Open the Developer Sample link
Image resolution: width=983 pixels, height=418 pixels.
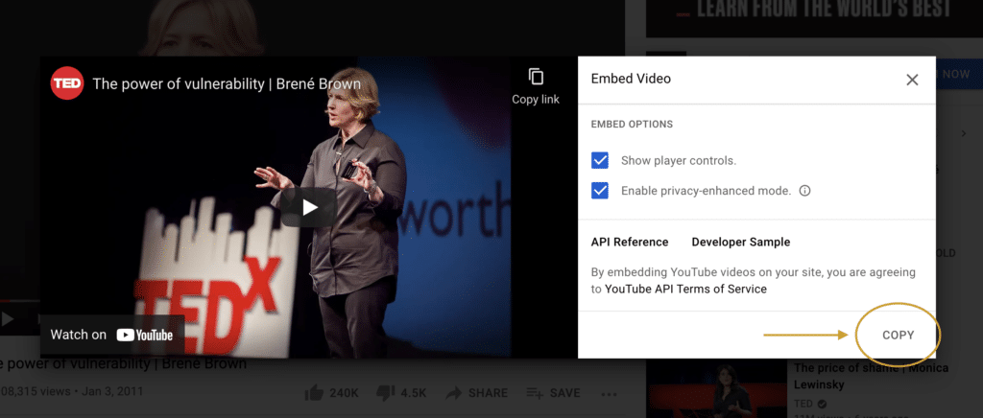click(x=740, y=243)
